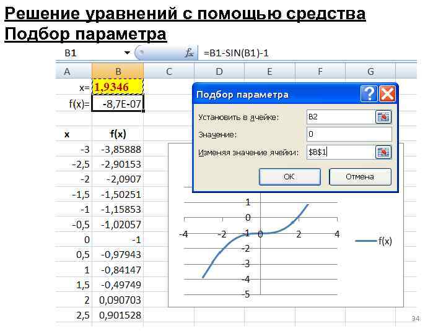Screen dimensions: 446x334
Task: Select the cell with -1,15853
Action: tap(118, 209)
